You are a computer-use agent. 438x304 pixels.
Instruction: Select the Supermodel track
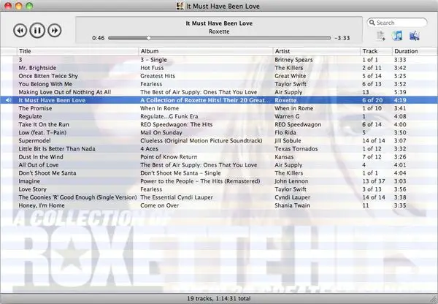[x=34, y=141]
